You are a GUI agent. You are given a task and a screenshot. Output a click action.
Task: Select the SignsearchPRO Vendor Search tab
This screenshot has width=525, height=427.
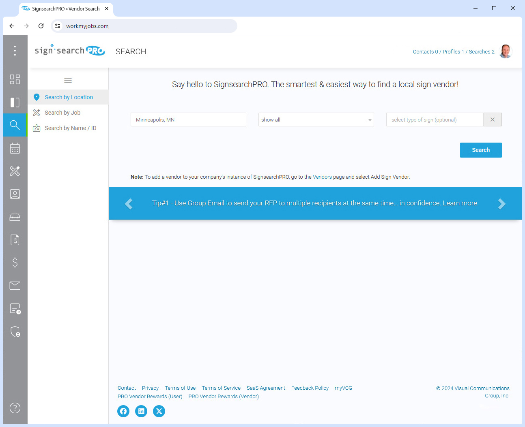tap(66, 9)
